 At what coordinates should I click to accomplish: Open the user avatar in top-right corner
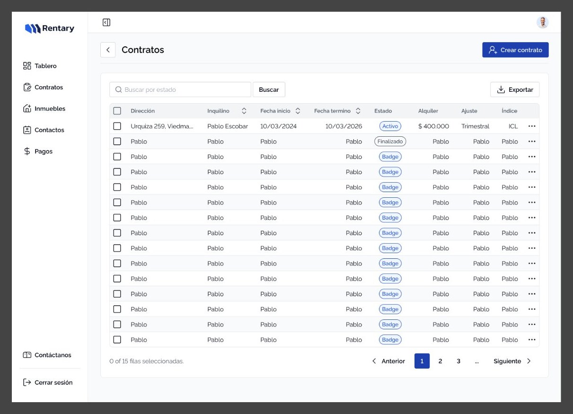pos(543,22)
